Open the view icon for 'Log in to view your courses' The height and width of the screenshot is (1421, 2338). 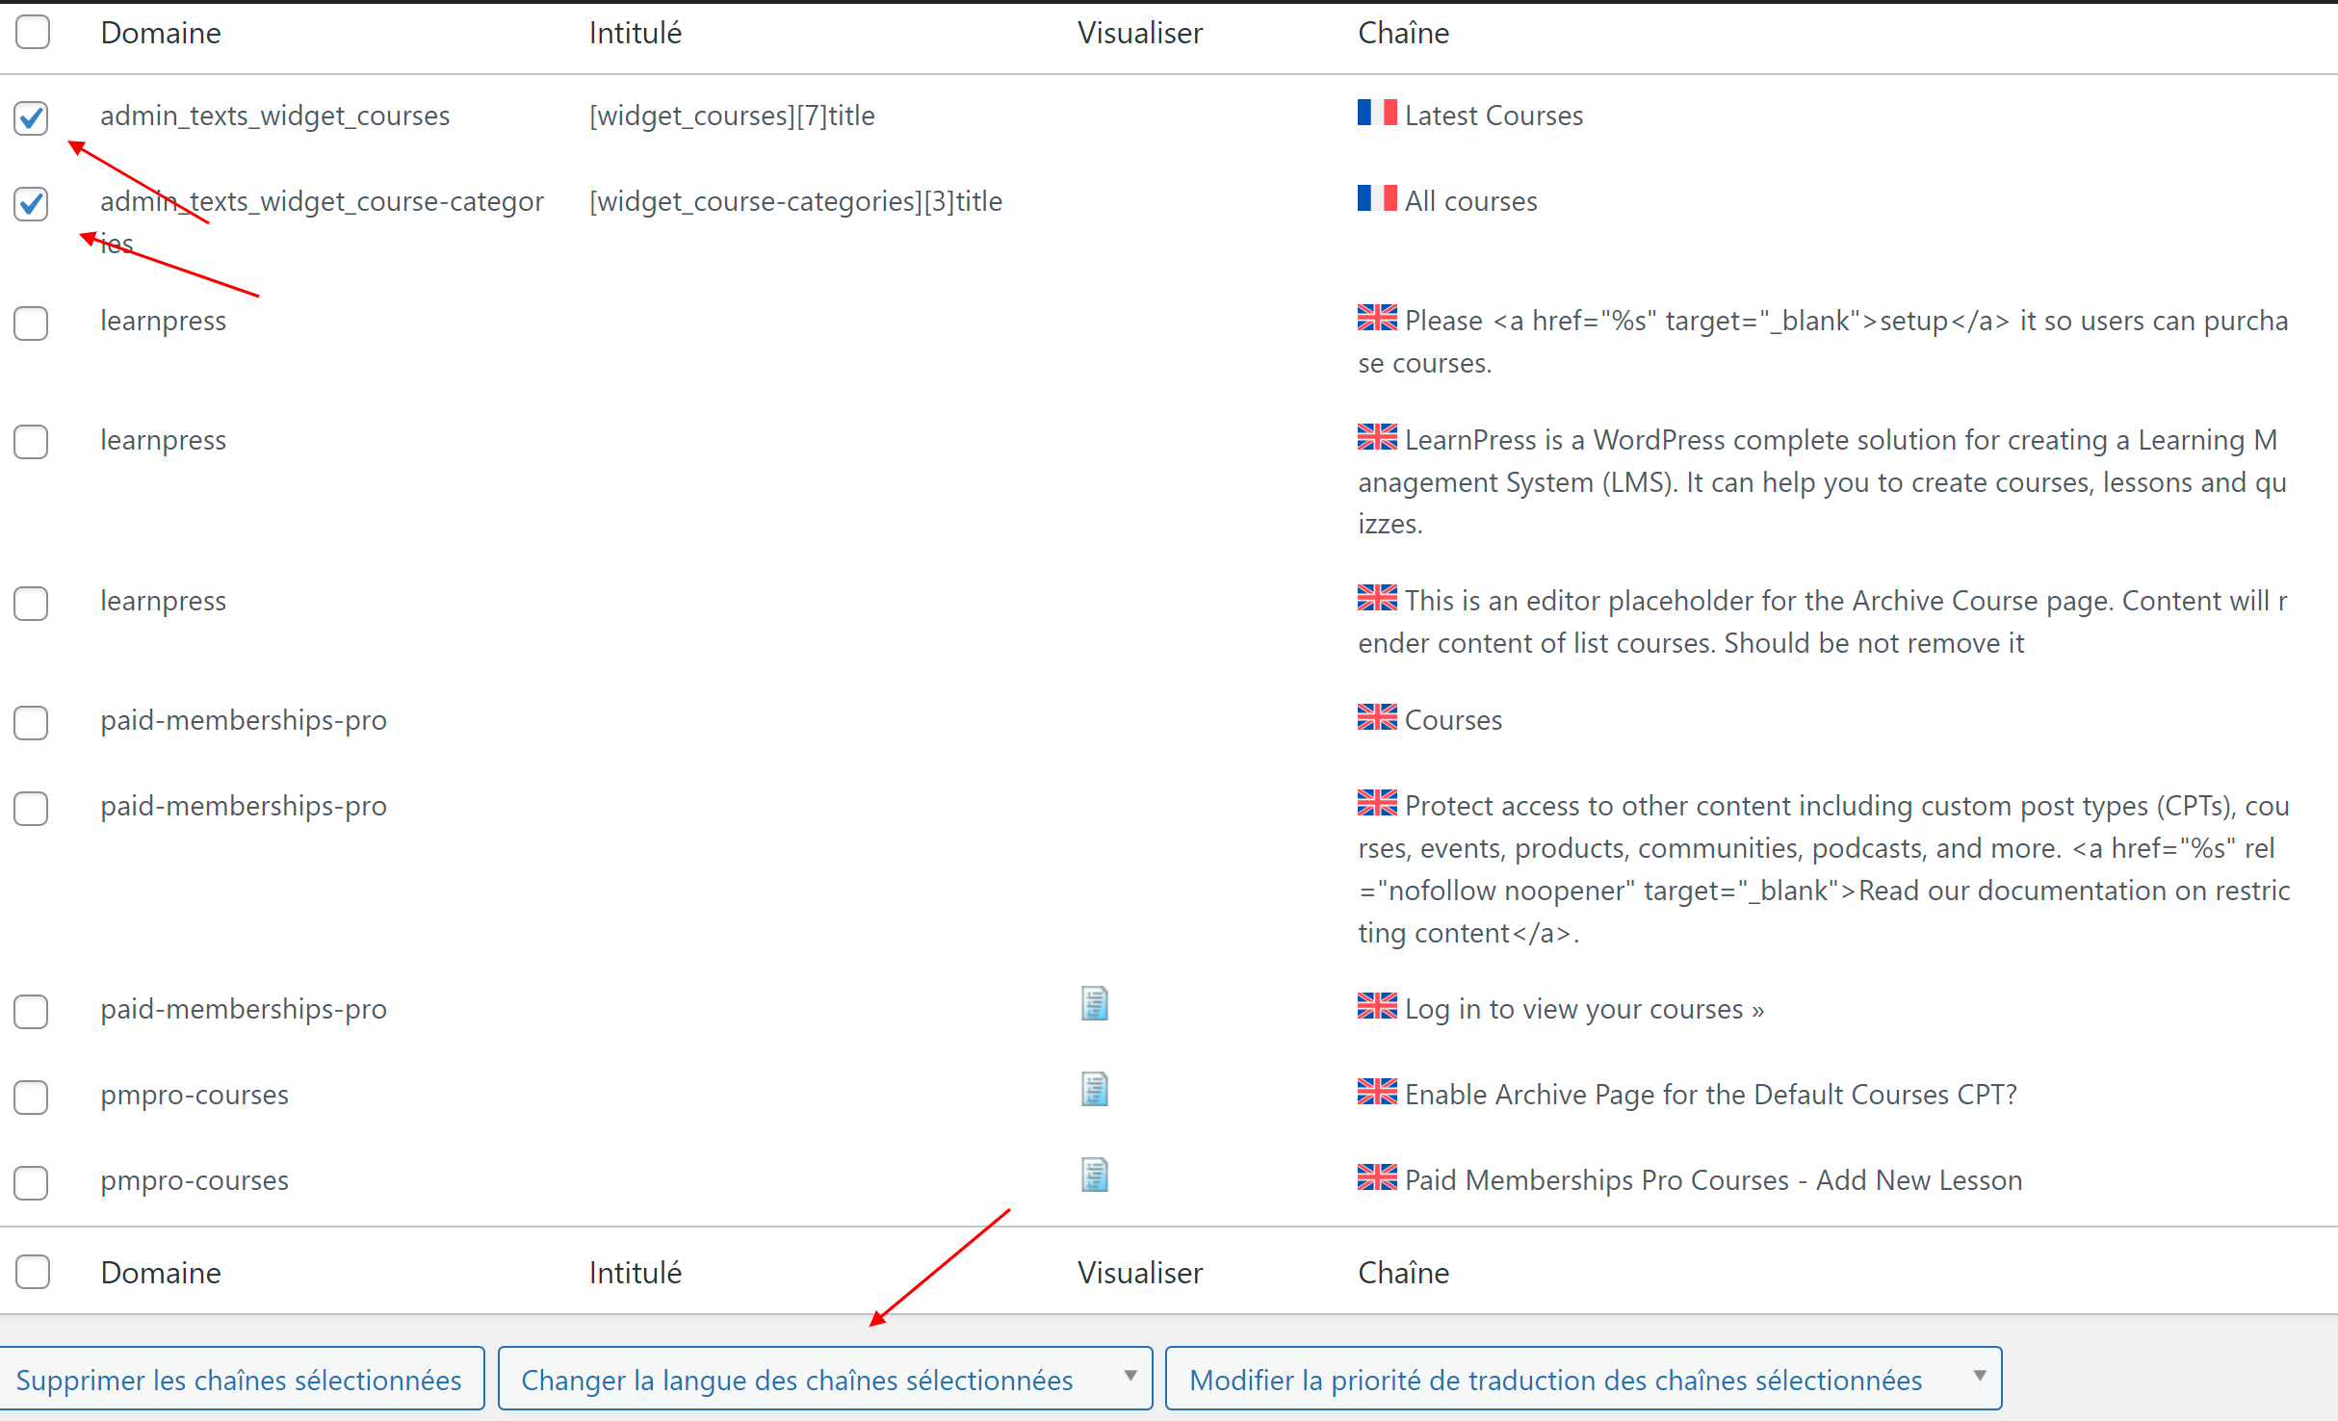(1094, 1004)
